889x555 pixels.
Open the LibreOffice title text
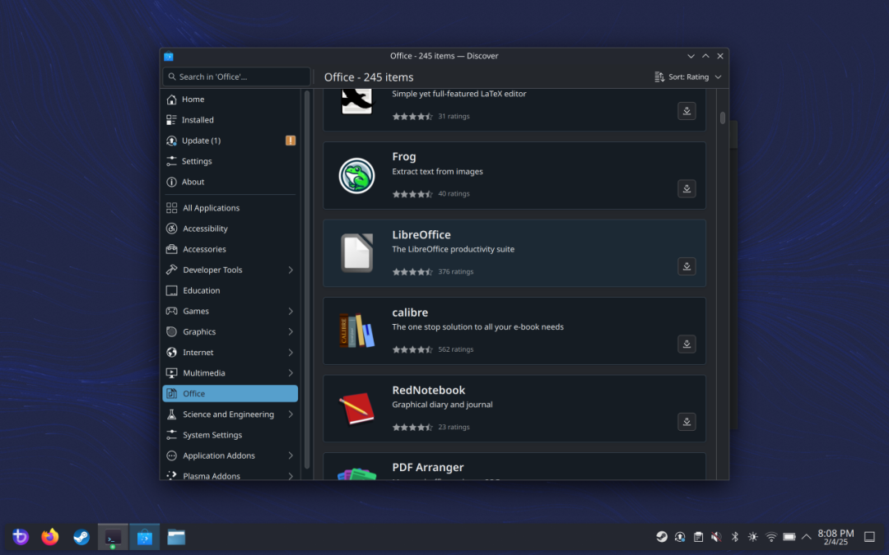point(421,234)
